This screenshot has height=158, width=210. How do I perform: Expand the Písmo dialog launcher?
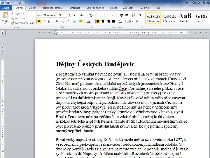(92, 27)
